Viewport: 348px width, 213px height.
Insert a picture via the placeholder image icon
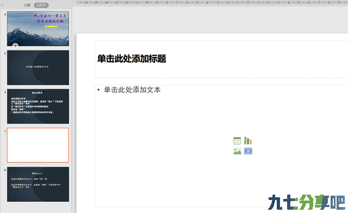tap(237, 151)
